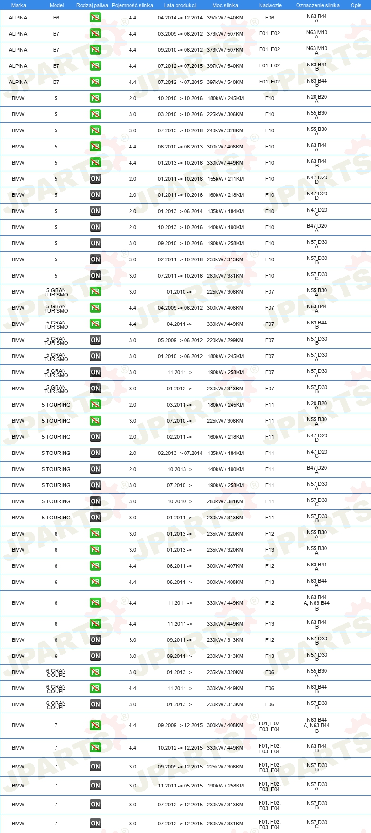Click petrol icon in BMW 7 300kW / 408KM row

[95, 725]
